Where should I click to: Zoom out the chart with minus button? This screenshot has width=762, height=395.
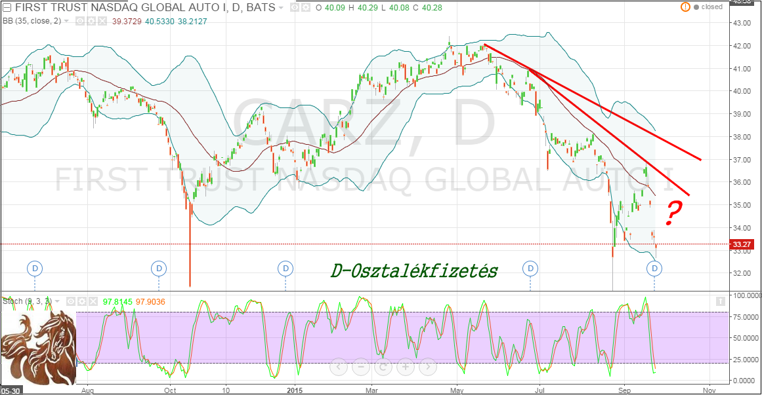[x=360, y=367]
